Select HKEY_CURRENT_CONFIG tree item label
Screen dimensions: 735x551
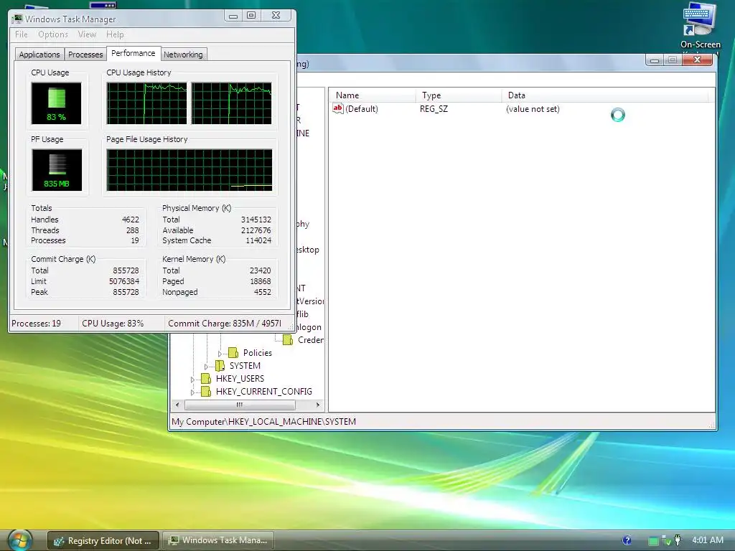point(264,392)
